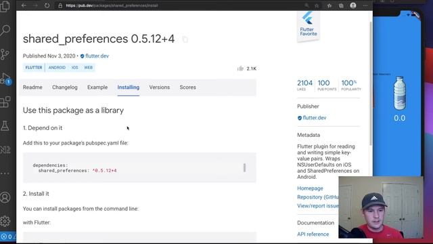
Task: Show more activity bar items ellipsis
Action: point(5,174)
